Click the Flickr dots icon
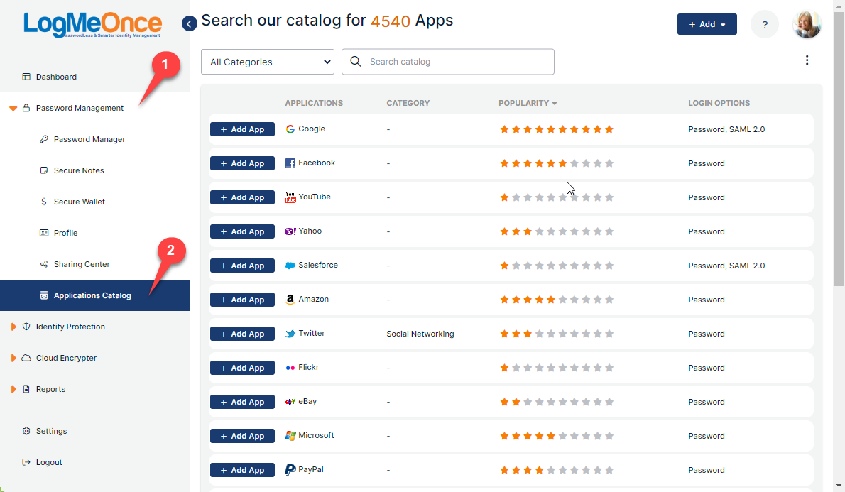This screenshot has width=845, height=492. tap(290, 368)
